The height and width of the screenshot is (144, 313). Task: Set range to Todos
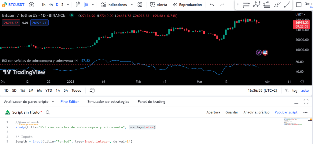click(x=76, y=90)
